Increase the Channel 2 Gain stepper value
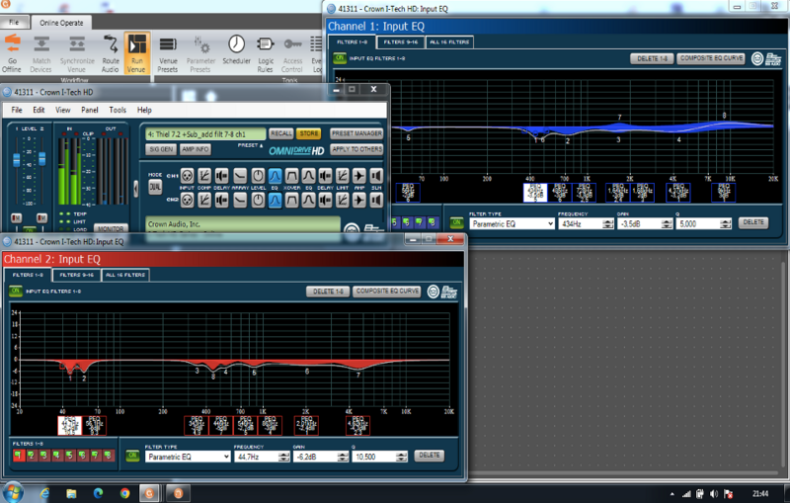Image resolution: width=790 pixels, height=503 pixels. 340,454
